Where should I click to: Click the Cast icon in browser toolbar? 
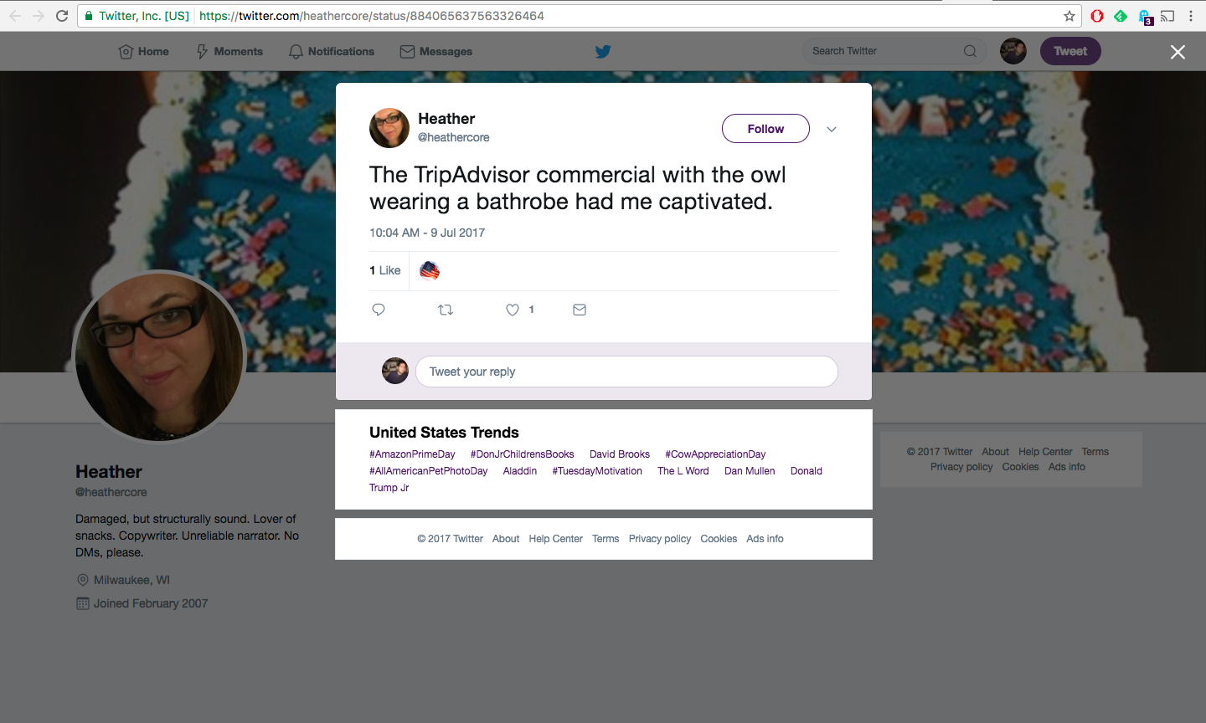point(1167,16)
